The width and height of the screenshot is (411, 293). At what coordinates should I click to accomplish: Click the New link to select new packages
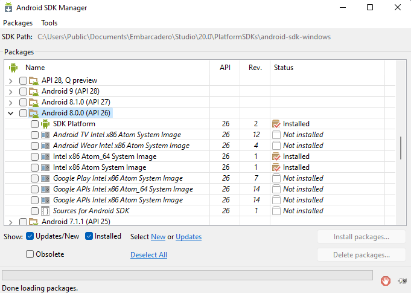pos(158,237)
